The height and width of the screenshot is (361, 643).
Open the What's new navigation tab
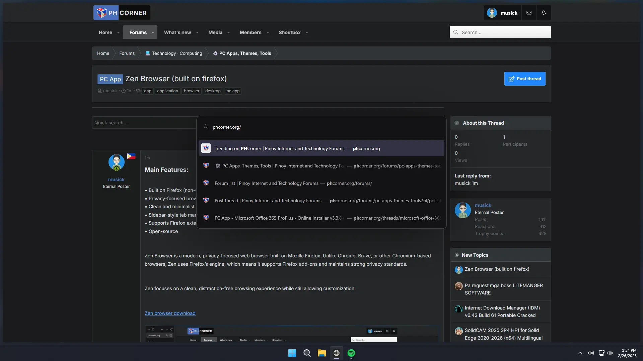[177, 32]
